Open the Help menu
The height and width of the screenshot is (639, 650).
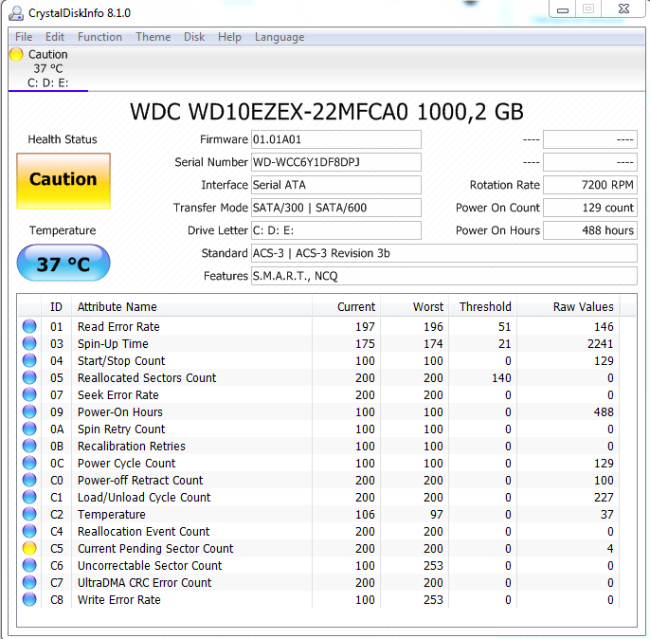click(229, 37)
